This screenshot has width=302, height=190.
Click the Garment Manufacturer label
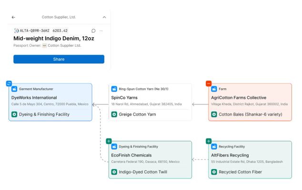pos(36,89)
